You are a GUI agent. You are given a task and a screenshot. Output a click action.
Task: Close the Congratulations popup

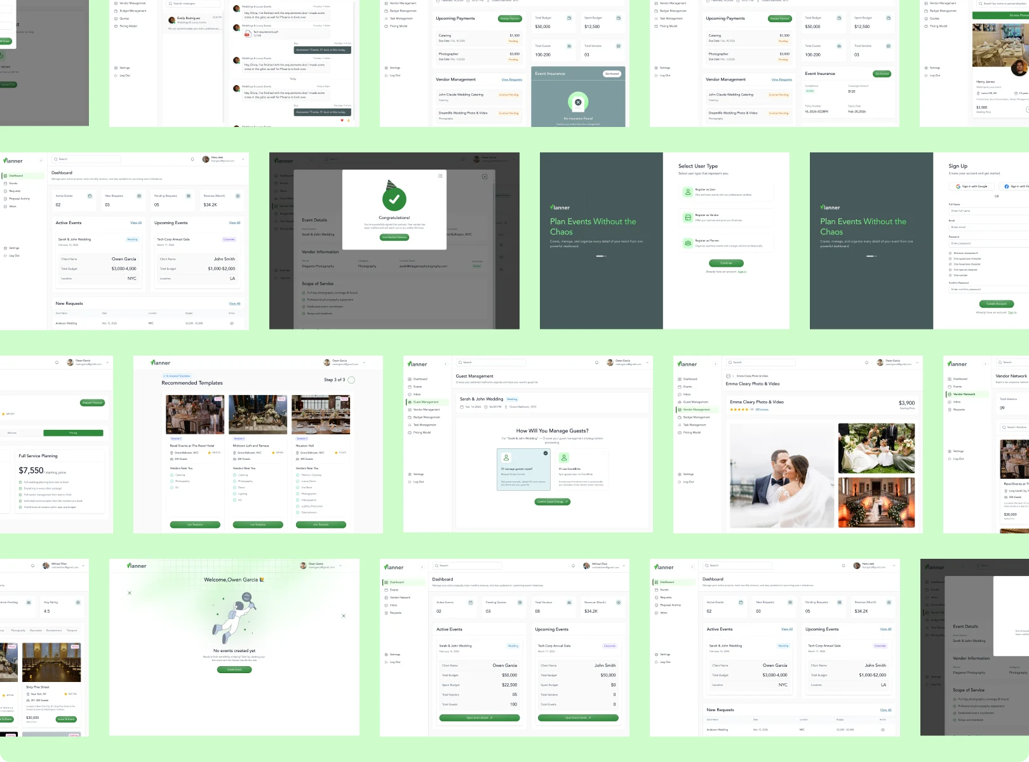pos(440,176)
